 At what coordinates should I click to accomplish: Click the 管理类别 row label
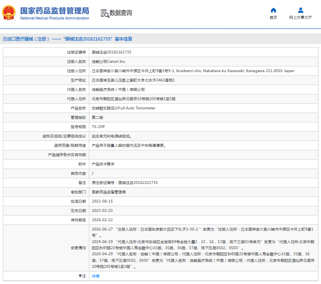tap(78, 117)
